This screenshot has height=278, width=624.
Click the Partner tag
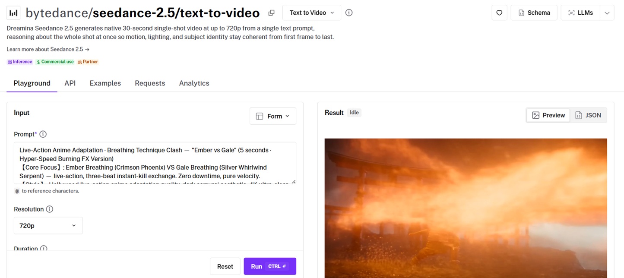(x=88, y=62)
